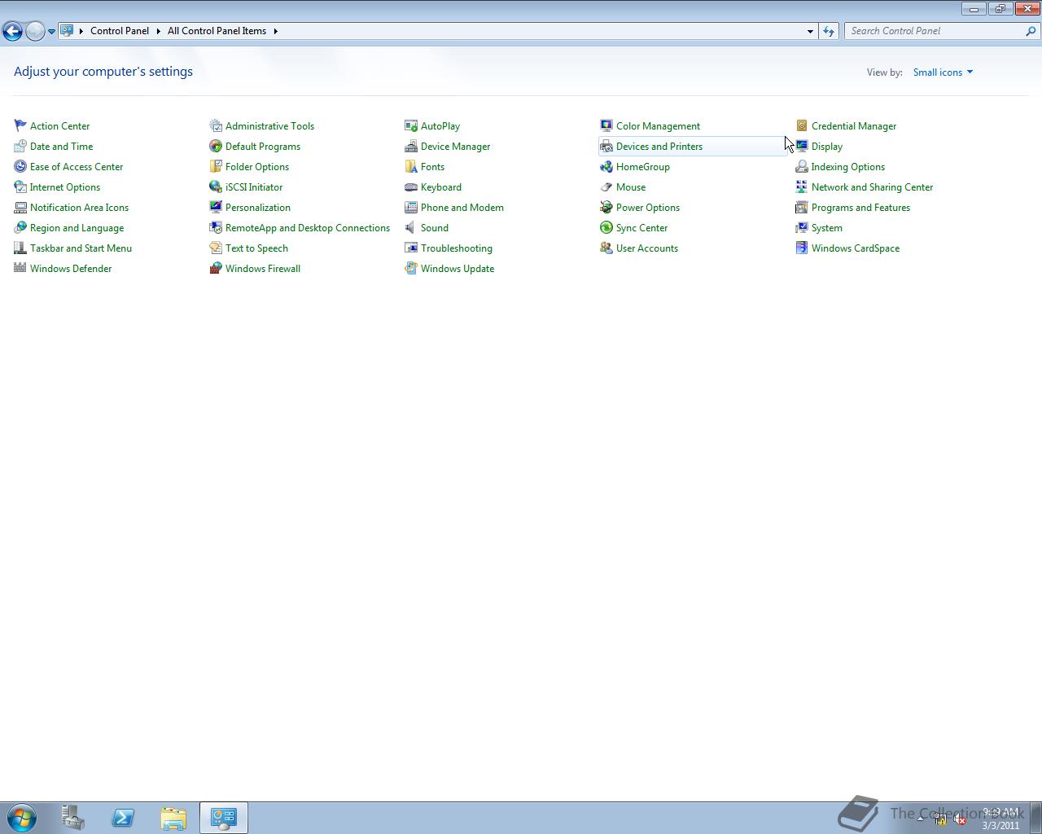
Task: Select the Sound speaker icon
Action: (411, 227)
